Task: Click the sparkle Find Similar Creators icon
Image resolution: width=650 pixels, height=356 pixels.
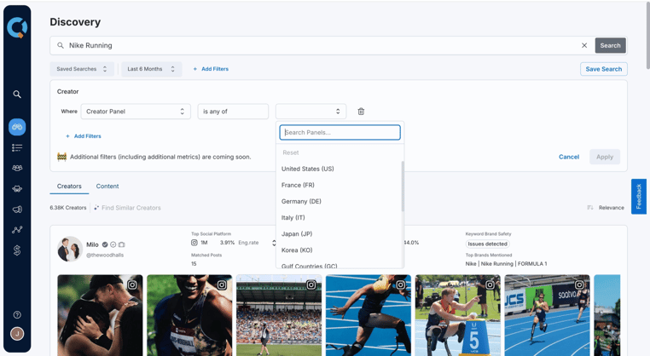Action: [x=96, y=208]
